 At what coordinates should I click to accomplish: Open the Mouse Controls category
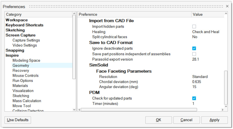coord(25,76)
